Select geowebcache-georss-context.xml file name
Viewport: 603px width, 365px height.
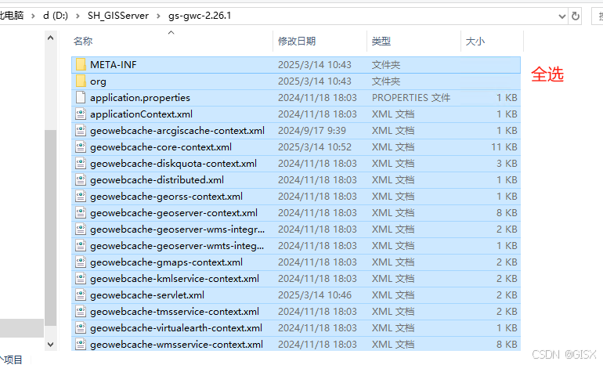point(166,197)
